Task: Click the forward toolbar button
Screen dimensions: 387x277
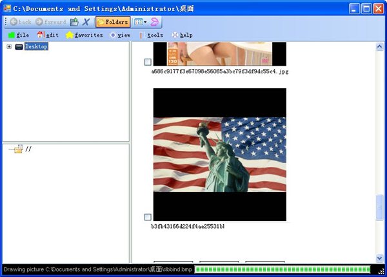Action: tap(51, 22)
